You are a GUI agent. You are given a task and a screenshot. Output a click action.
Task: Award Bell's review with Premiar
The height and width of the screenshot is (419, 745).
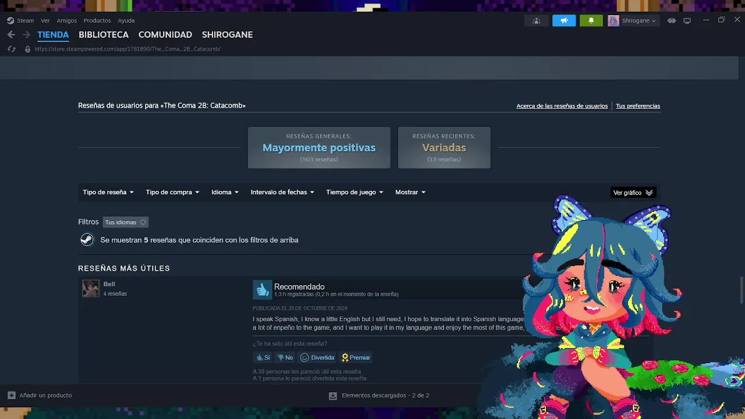356,357
